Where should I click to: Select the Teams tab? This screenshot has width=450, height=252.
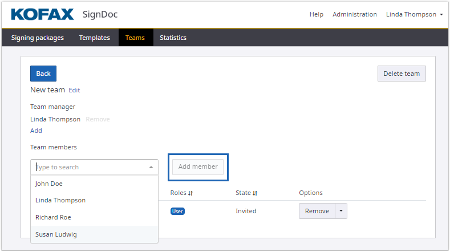click(x=135, y=38)
